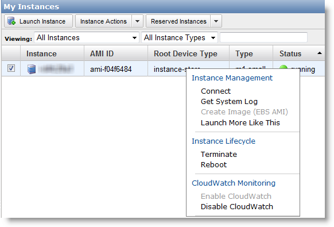Choose Launch More Like This
This screenshot has width=334, height=227.
[x=240, y=122]
